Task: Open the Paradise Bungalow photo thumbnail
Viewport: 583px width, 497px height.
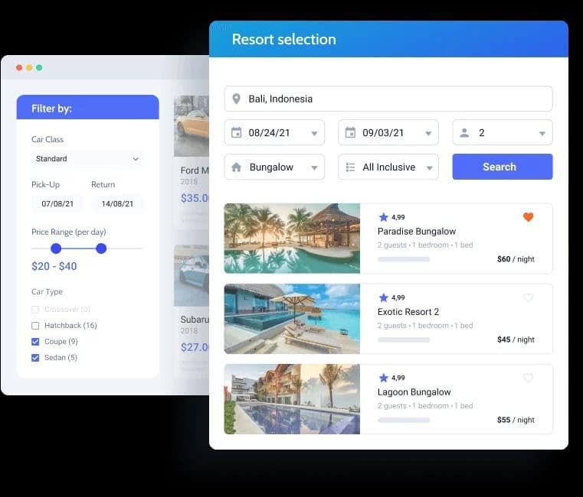Action: point(292,239)
